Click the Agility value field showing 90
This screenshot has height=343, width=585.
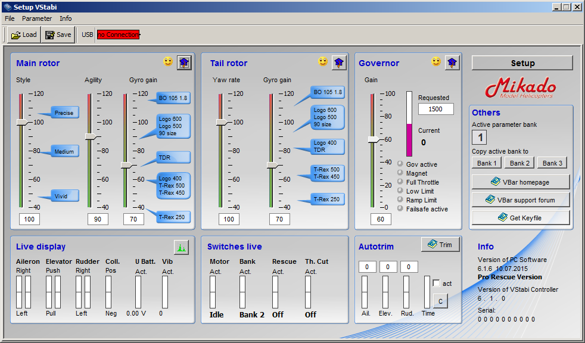pos(98,219)
